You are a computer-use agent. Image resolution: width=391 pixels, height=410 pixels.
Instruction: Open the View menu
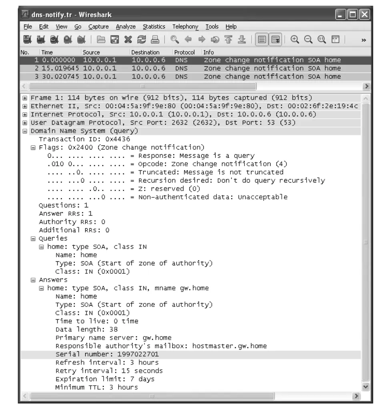pyautogui.click(x=62, y=26)
